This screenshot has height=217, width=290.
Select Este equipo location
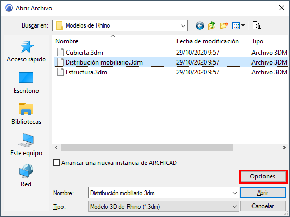click(26, 145)
